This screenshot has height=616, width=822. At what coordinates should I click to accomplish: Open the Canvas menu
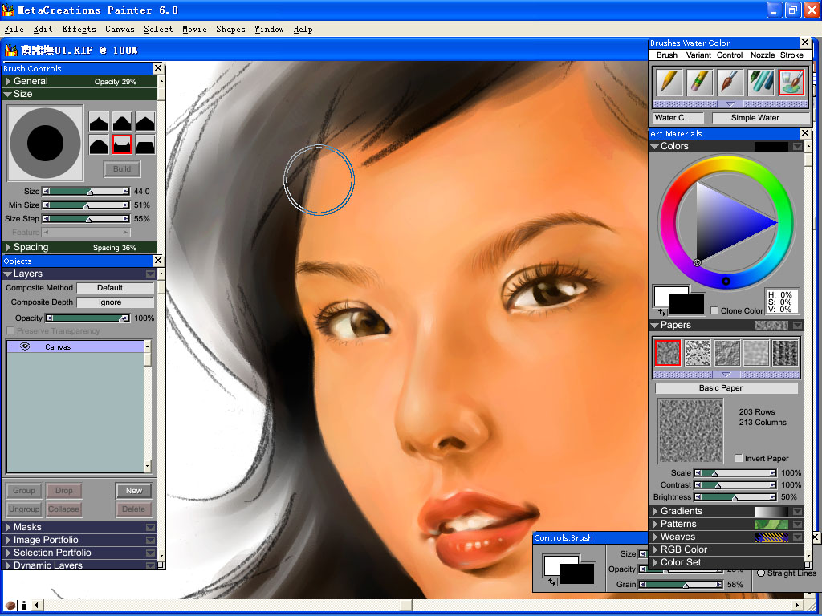(120, 30)
